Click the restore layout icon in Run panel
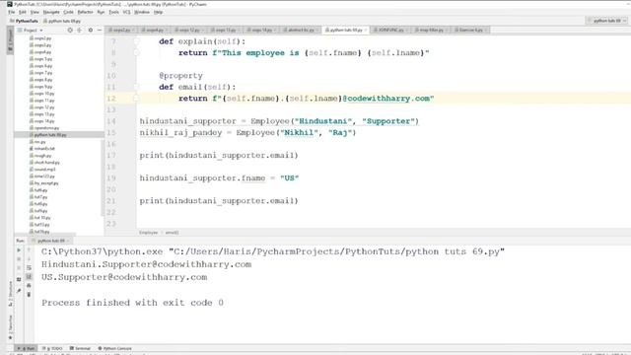This screenshot has height=355, width=631. pyautogui.click(x=19, y=279)
